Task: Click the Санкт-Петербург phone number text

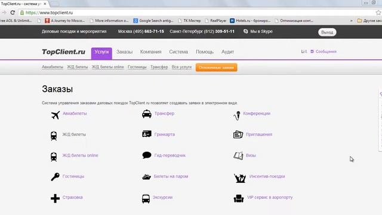Action: (x=202, y=31)
